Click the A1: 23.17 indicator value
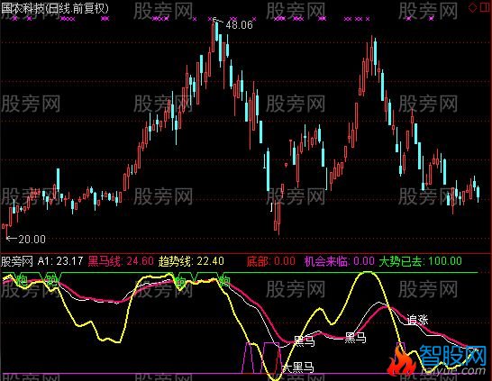This screenshot has height=381, width=492. [60, 261]
